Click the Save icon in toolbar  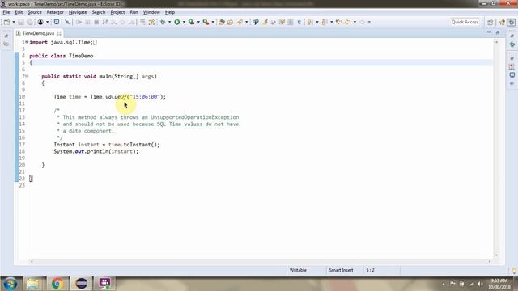tap(21, 22)
